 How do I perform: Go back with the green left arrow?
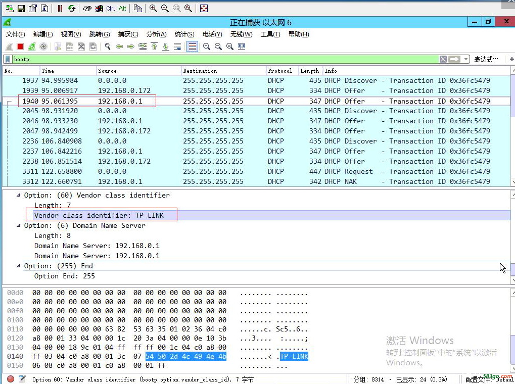(119, 46)
